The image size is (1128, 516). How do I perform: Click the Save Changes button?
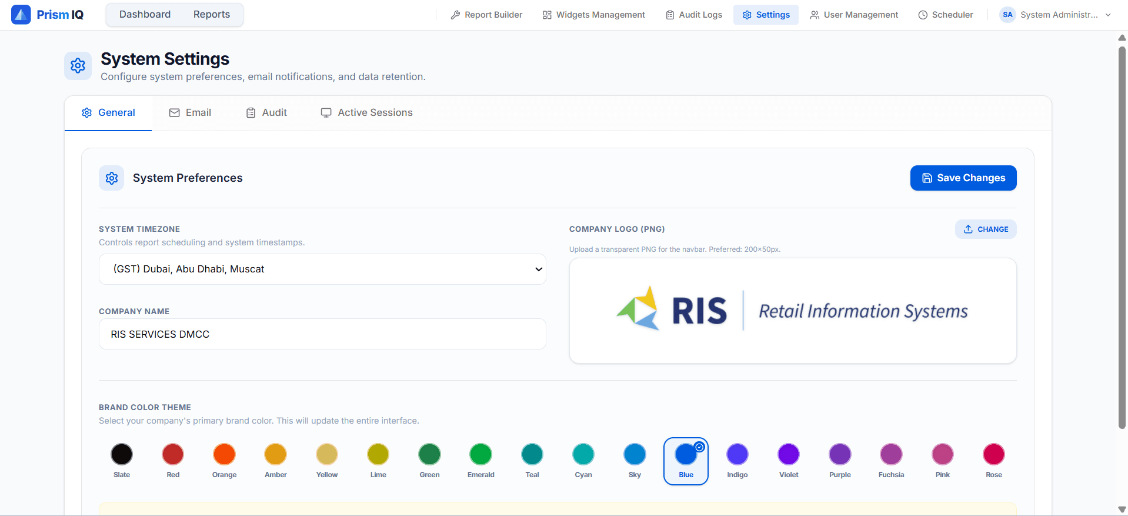[x=963, y=178]
